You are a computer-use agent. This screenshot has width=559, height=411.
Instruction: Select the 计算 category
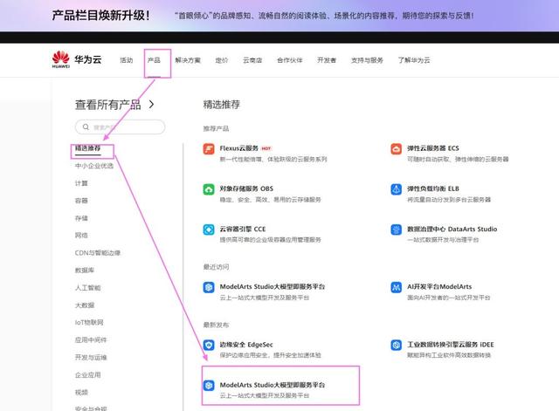pos(81,183)
